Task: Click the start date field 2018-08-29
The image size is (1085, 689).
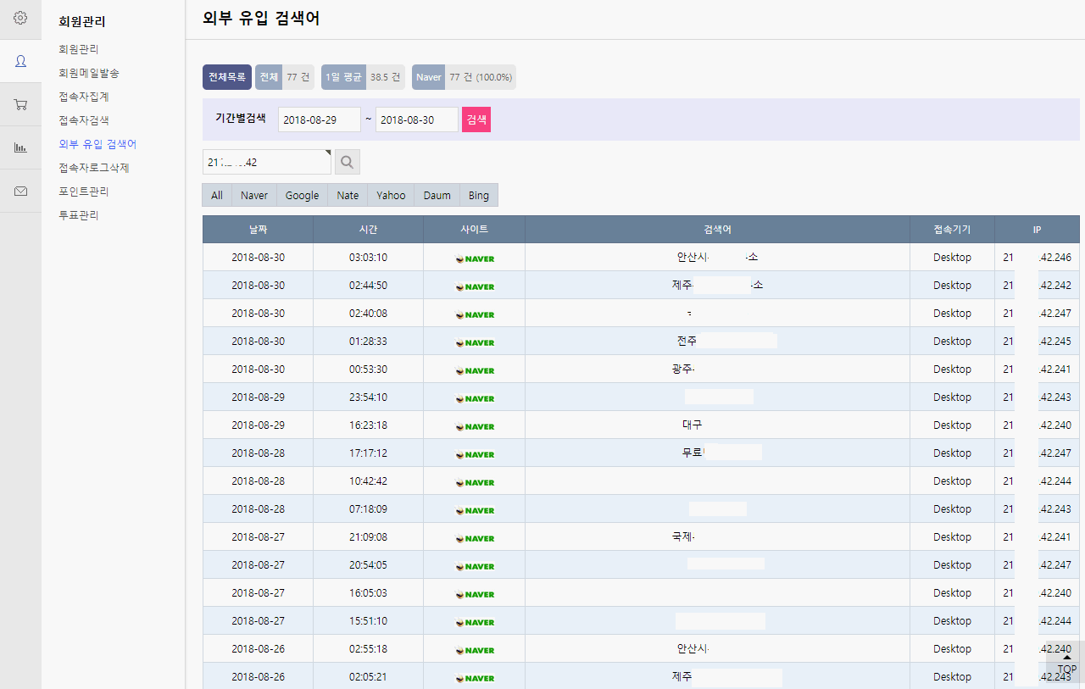Action: (319, 119)
